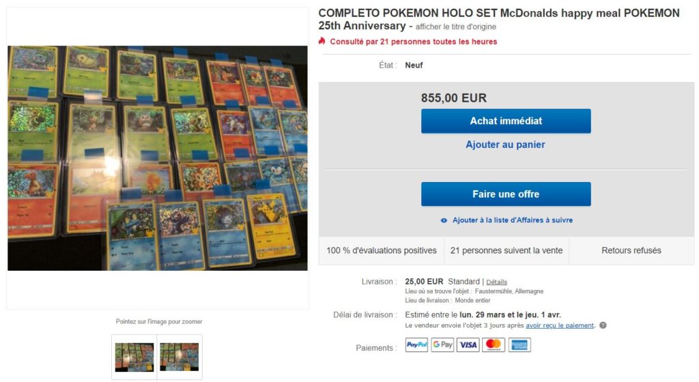Click the help question mark icon
This screenshot has height=382, width=699.
pyautogui.click(x=603, y=325)
